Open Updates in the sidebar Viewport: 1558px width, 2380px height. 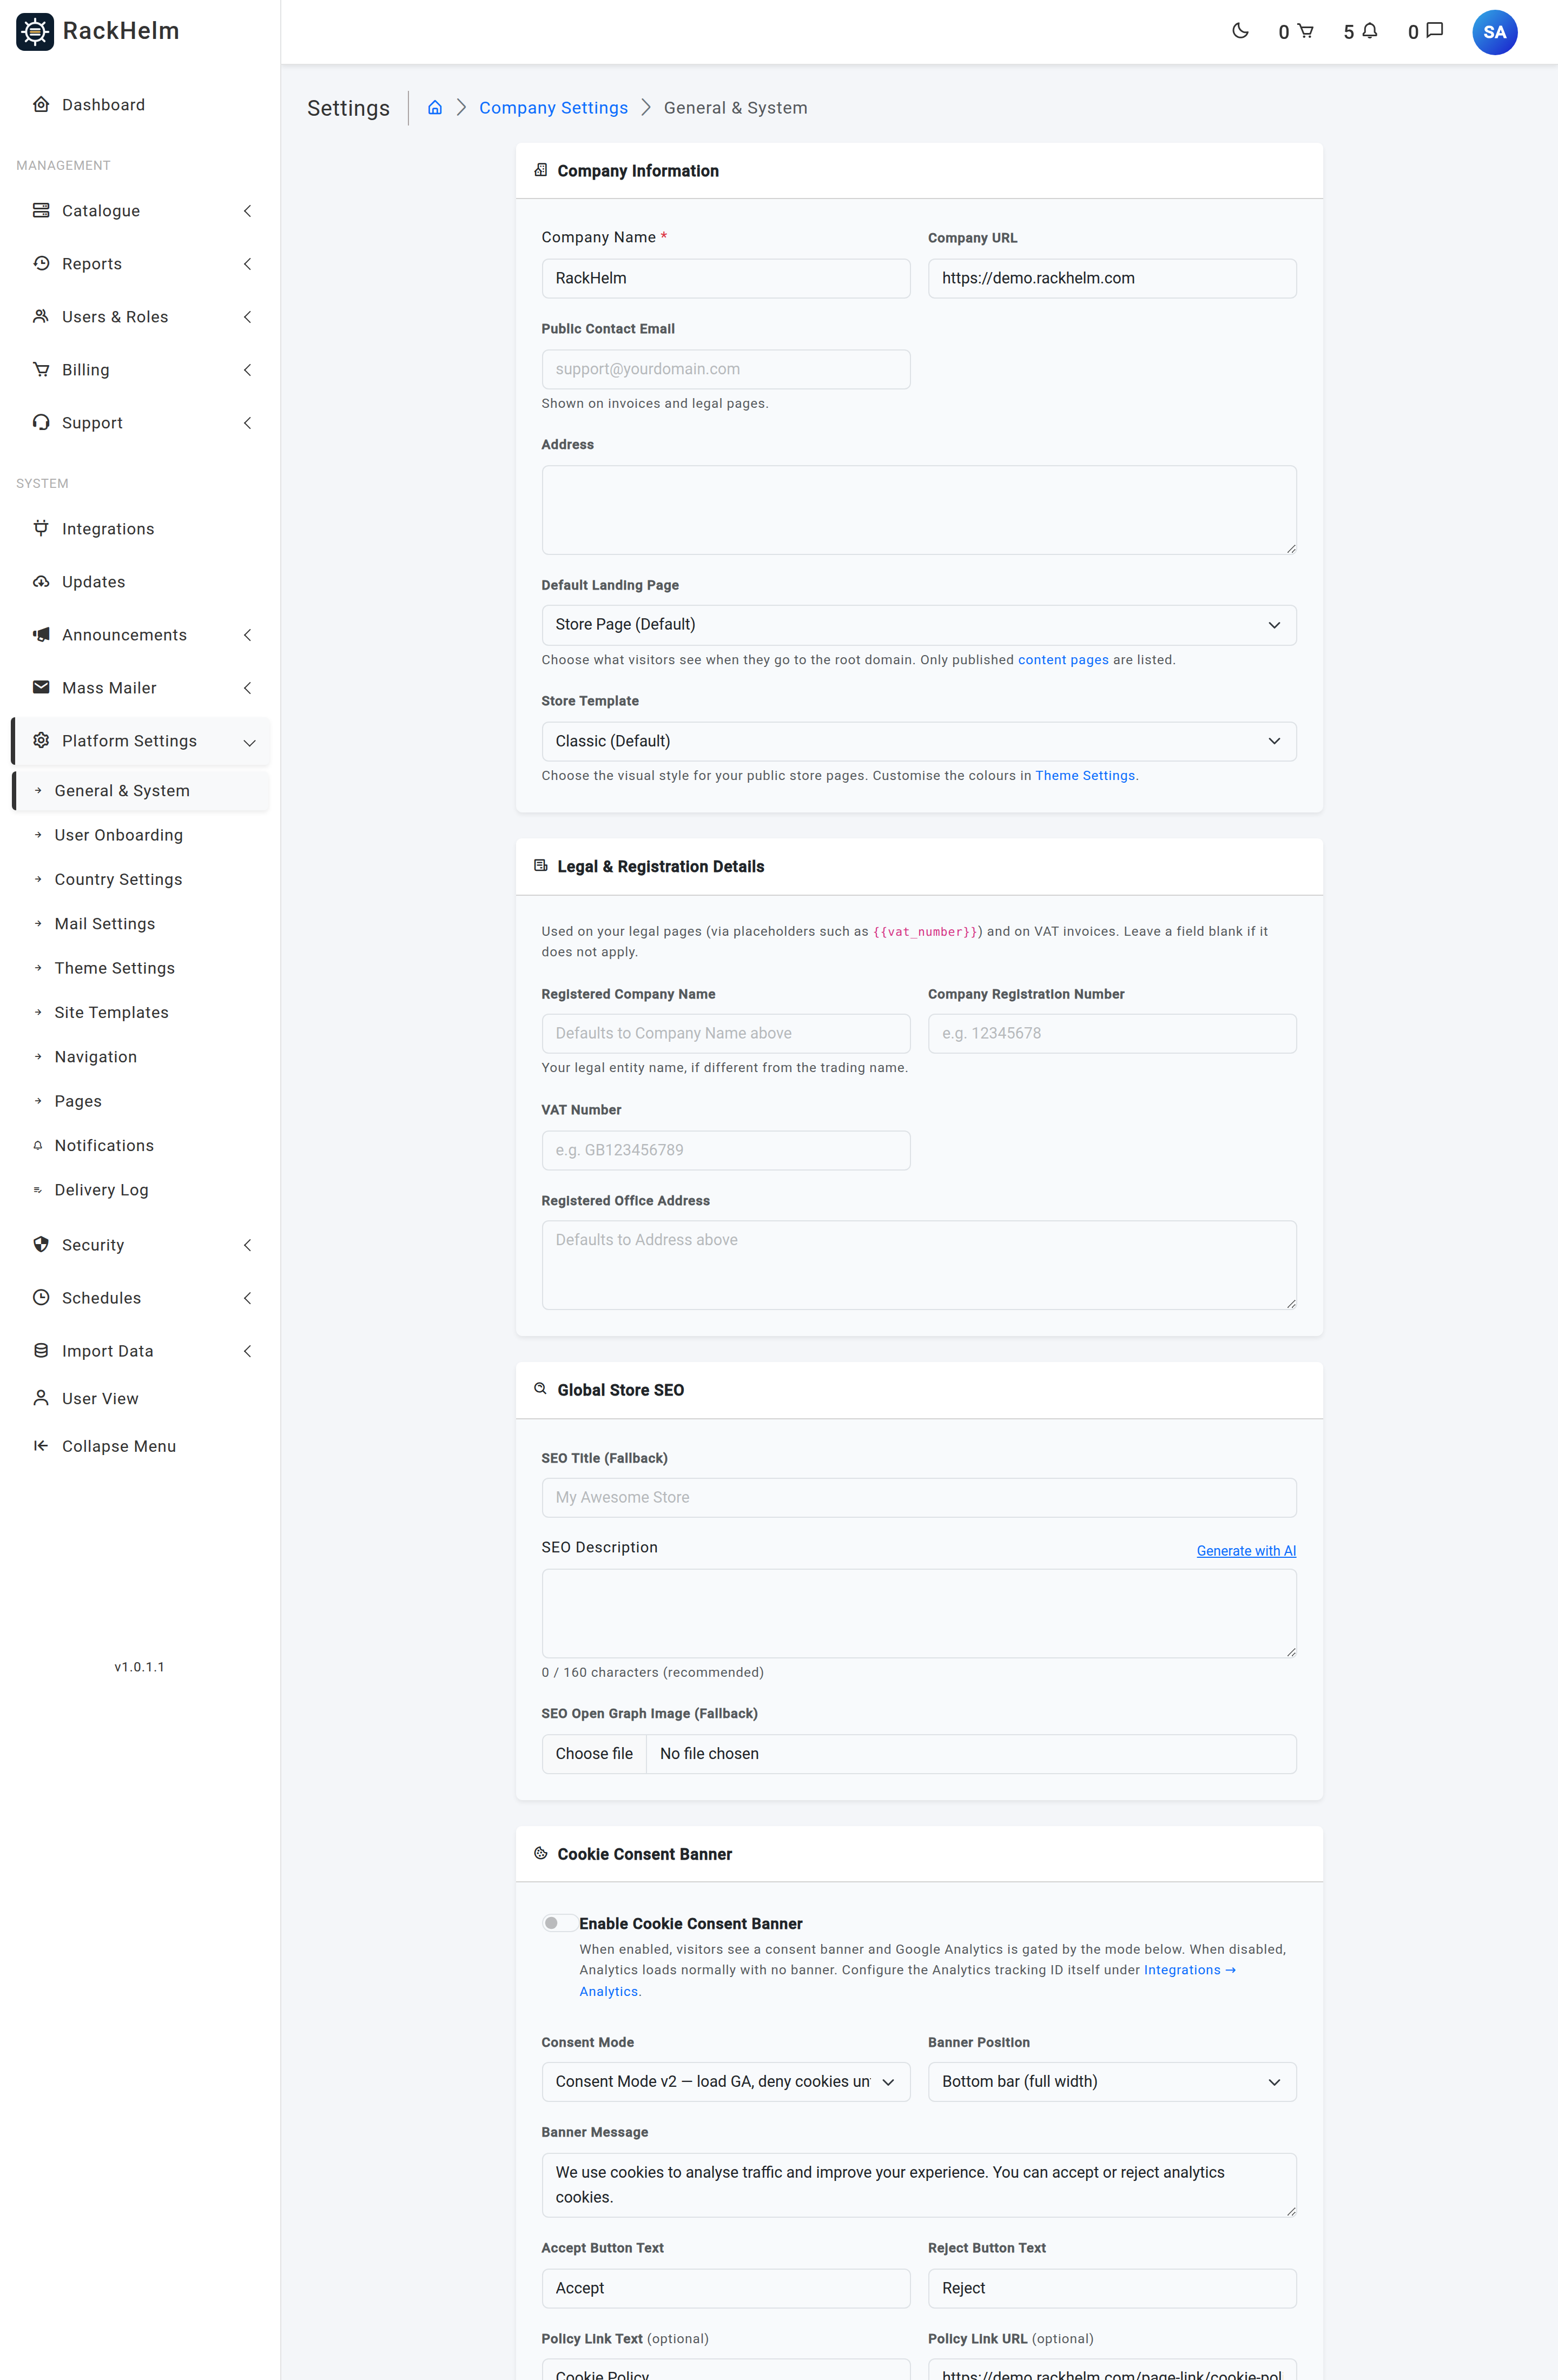tap(140, 582)
